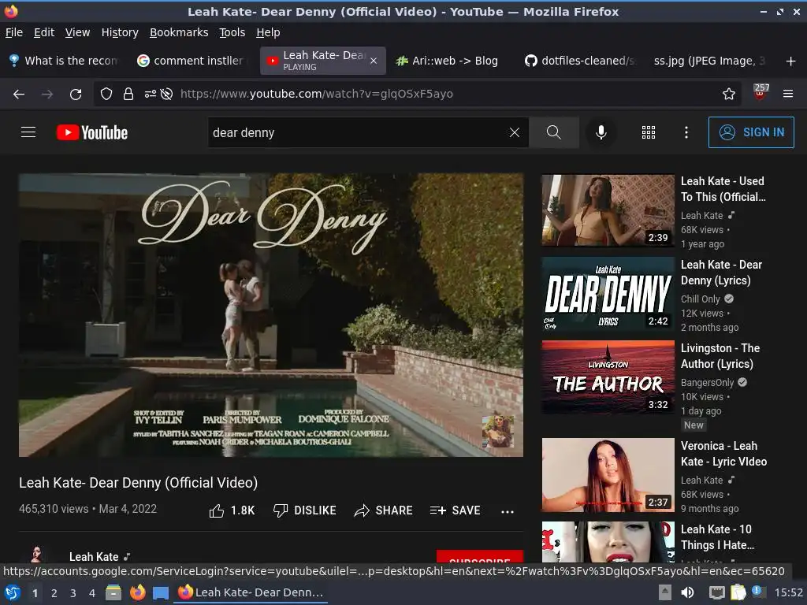Open 'Veronica - Leah Kate - Lyric Video' title

[x=723, y=453]
